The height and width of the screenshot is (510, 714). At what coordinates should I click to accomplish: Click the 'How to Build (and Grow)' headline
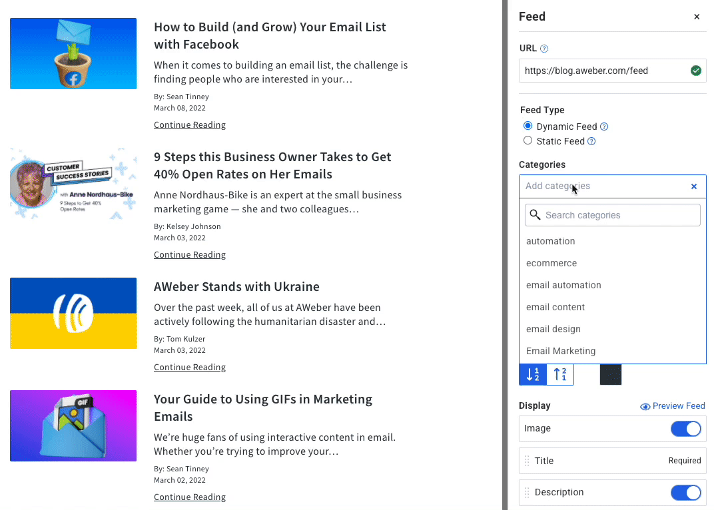coord(270,35)
